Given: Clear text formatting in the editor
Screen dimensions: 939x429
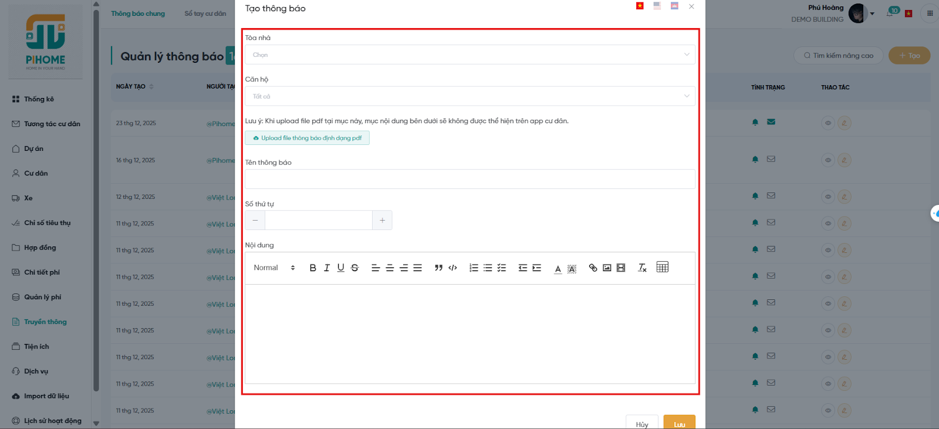Looking at the screenshot, I should tap(642, 268).
